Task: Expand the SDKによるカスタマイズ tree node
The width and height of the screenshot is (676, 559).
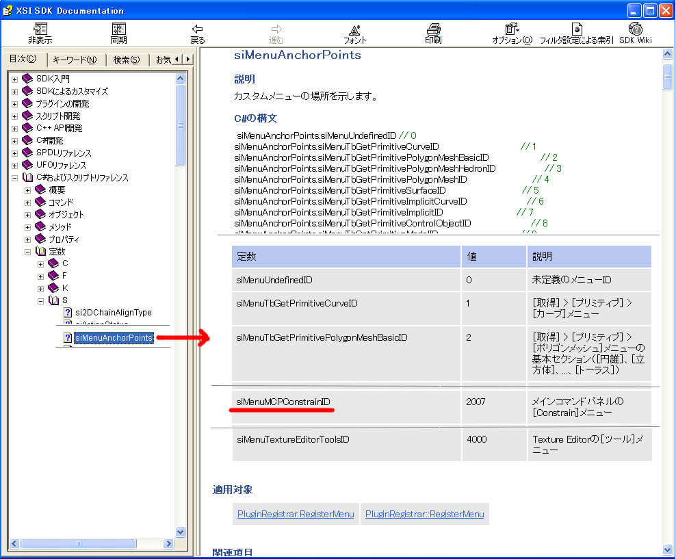Action: tap(14, 92)
